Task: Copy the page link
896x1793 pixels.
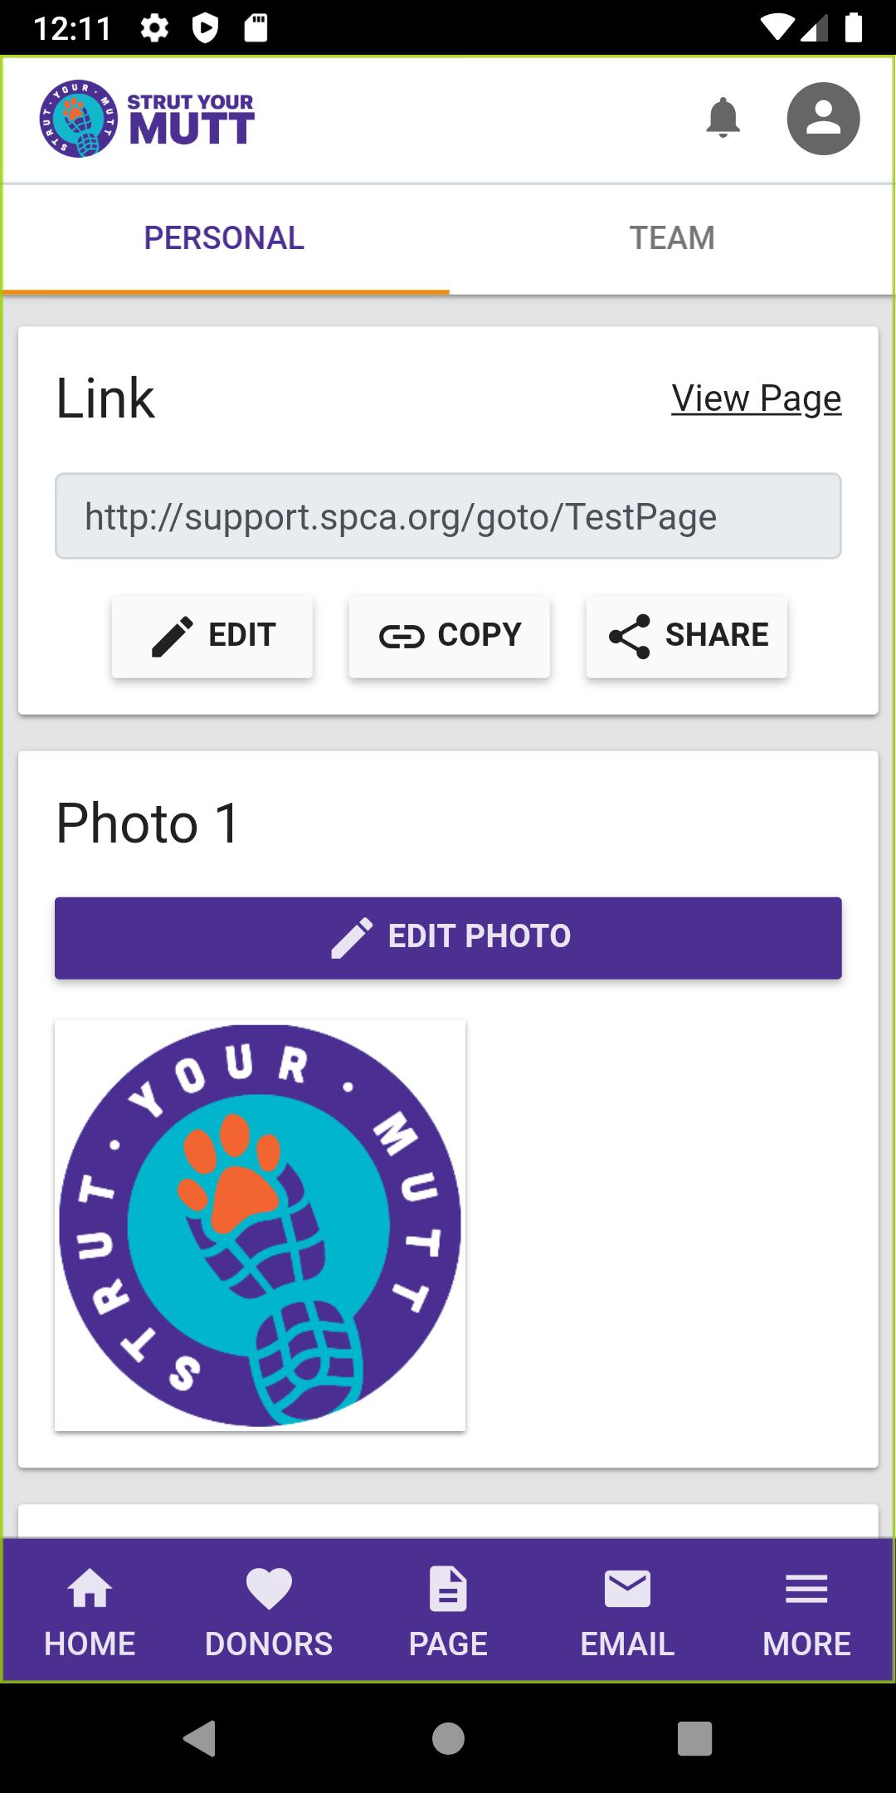Action: pos(450,636)
